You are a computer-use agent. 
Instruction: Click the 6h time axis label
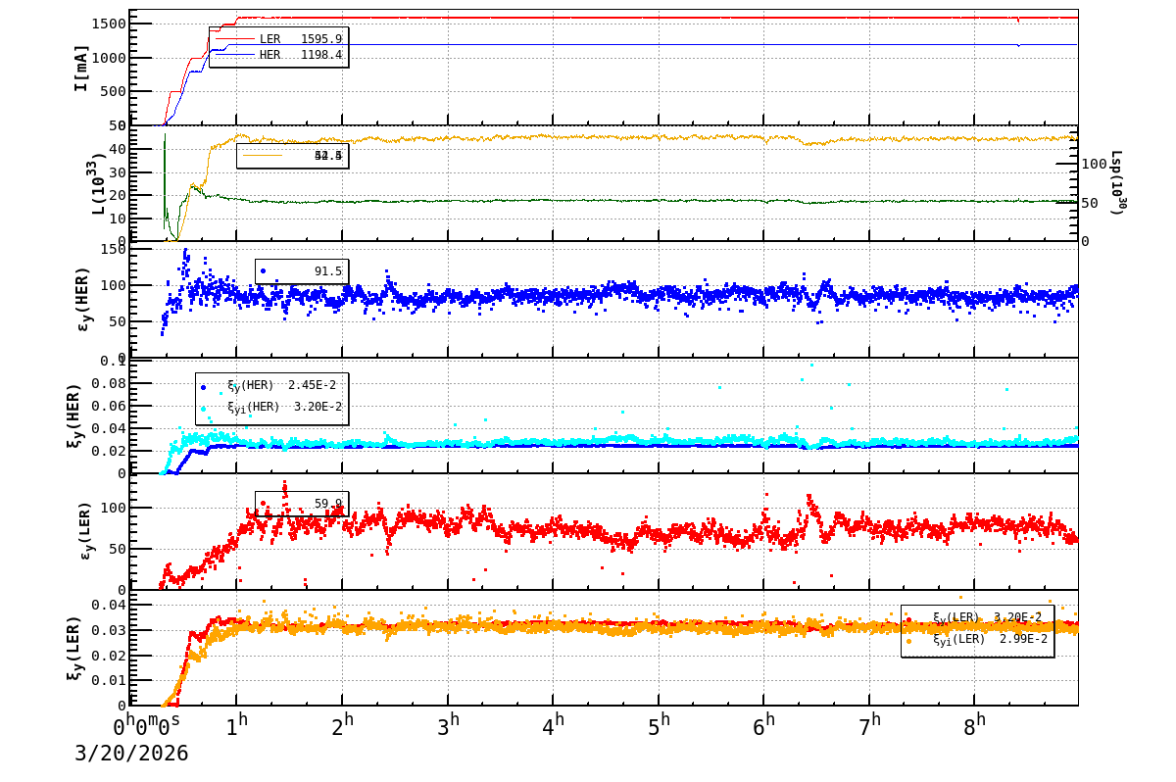pyautogui.click(x=764, y=725)
